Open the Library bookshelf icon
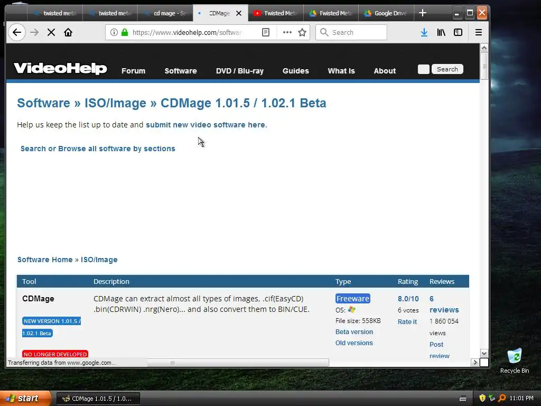Viewport: 541px width, 406px height. [441, 32]
